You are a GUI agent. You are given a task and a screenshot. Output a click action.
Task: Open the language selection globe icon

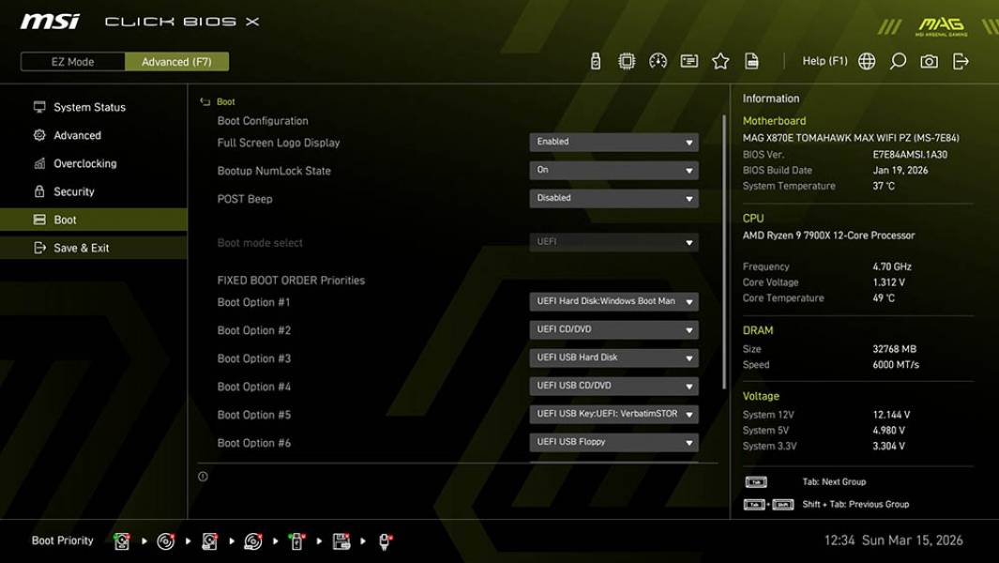pos(867,61)
